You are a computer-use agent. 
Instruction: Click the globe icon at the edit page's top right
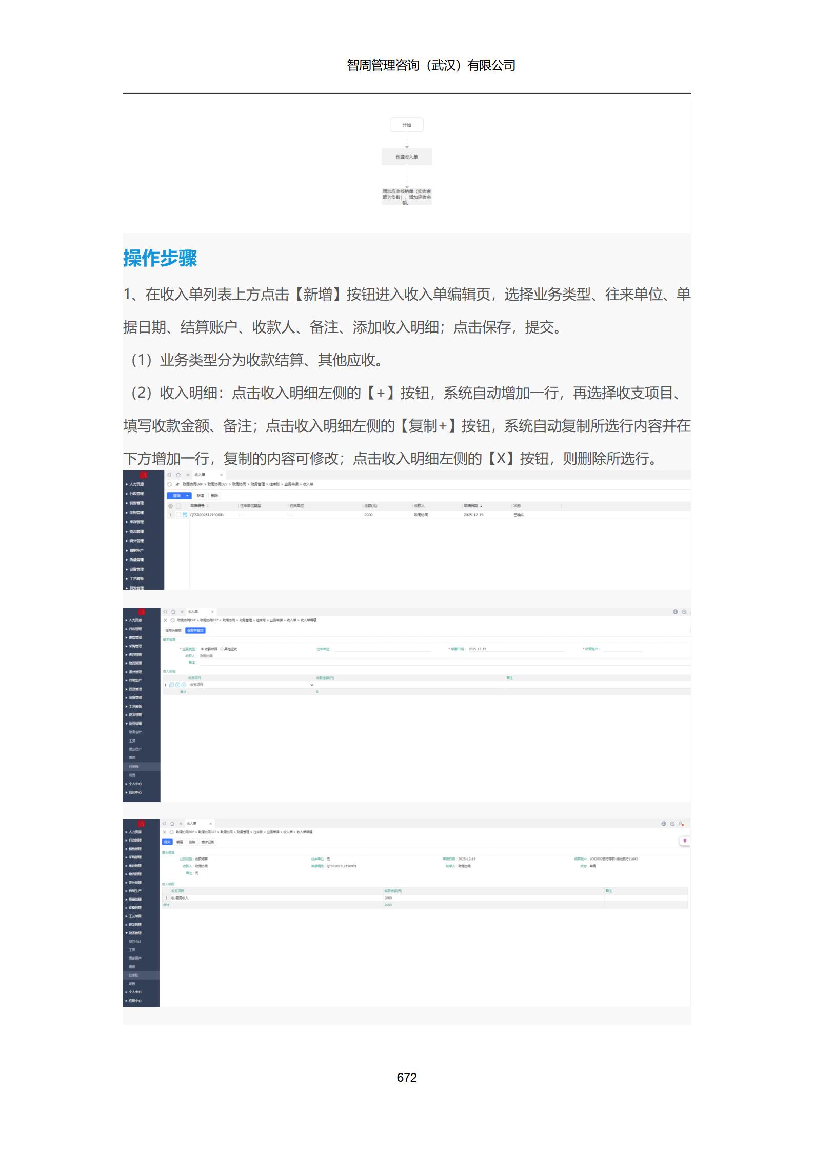click(675, 612)
